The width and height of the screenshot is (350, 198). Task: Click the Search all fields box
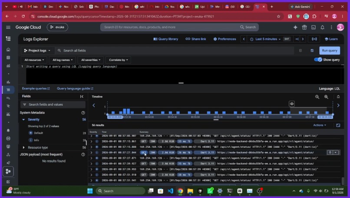tap(174, 51)
